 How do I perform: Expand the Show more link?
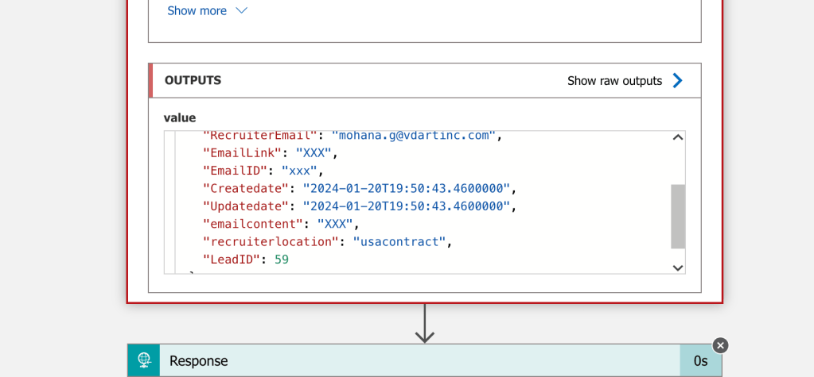point(197,11)
